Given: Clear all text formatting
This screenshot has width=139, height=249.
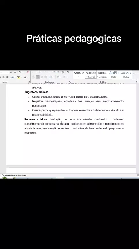Looking at the screenshot, I should (x=28, y=72).
